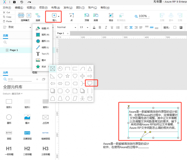Open the 发布(U) menu
This screenshot has height=160, width=187.
click(68, 8)
